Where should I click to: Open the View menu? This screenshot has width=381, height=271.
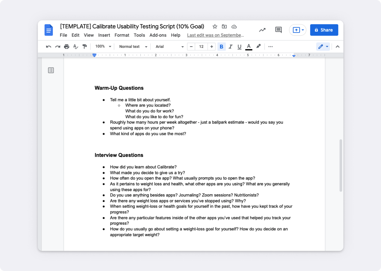pos(89,35)
